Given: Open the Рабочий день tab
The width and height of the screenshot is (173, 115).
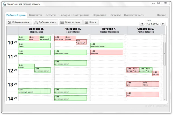Looking at the screenshot, I should 16,15.
